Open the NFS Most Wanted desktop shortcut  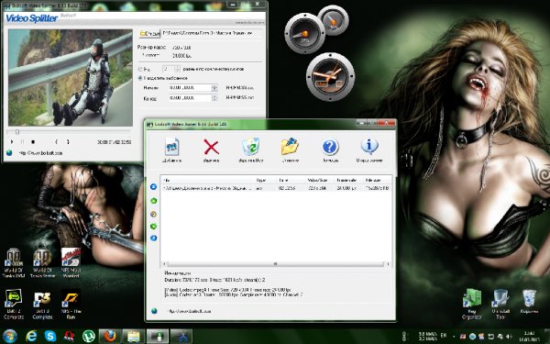click(x=71, y=262)
